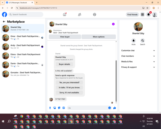161x129 pixels.
Task: Send a thumbs up like
Action: 115,108
